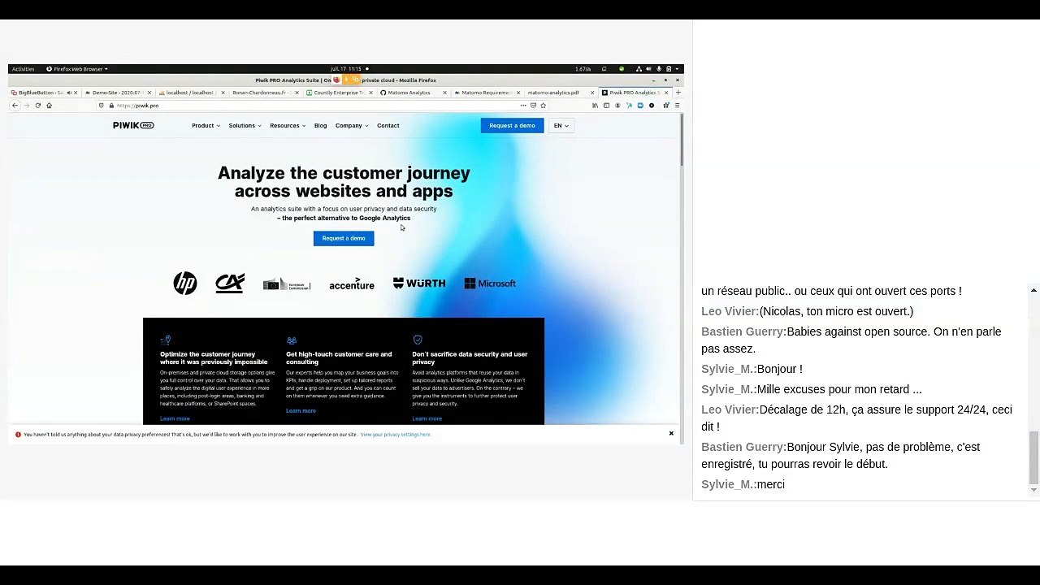Switch to the Countly Enterprise tab
Viewport: 1040px width, 585px height.
338,93
